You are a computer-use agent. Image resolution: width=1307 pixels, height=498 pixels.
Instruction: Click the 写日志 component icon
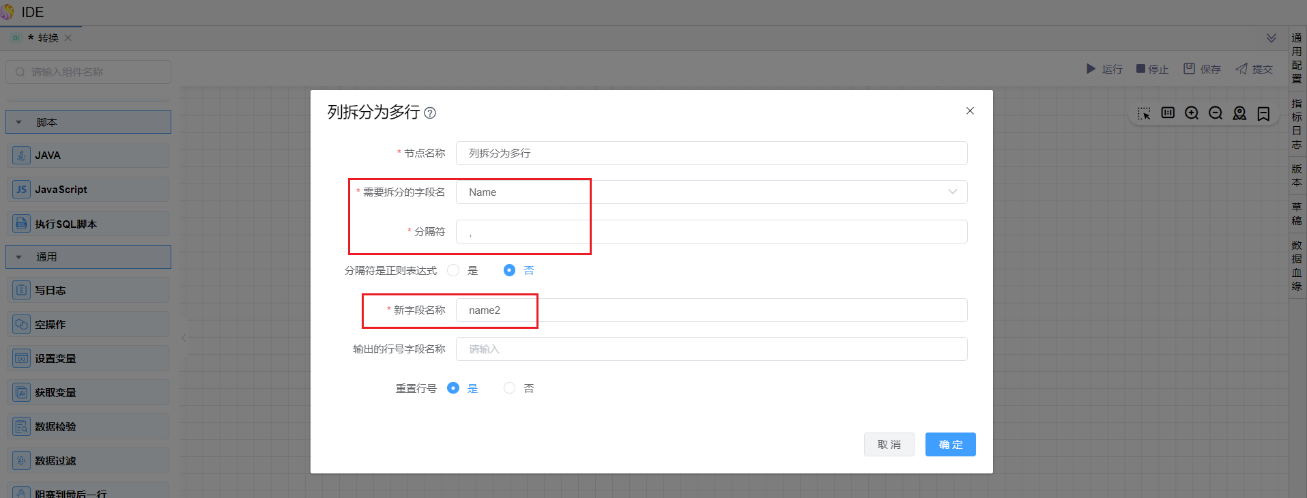pyautogui.click(x=22, y=290)
